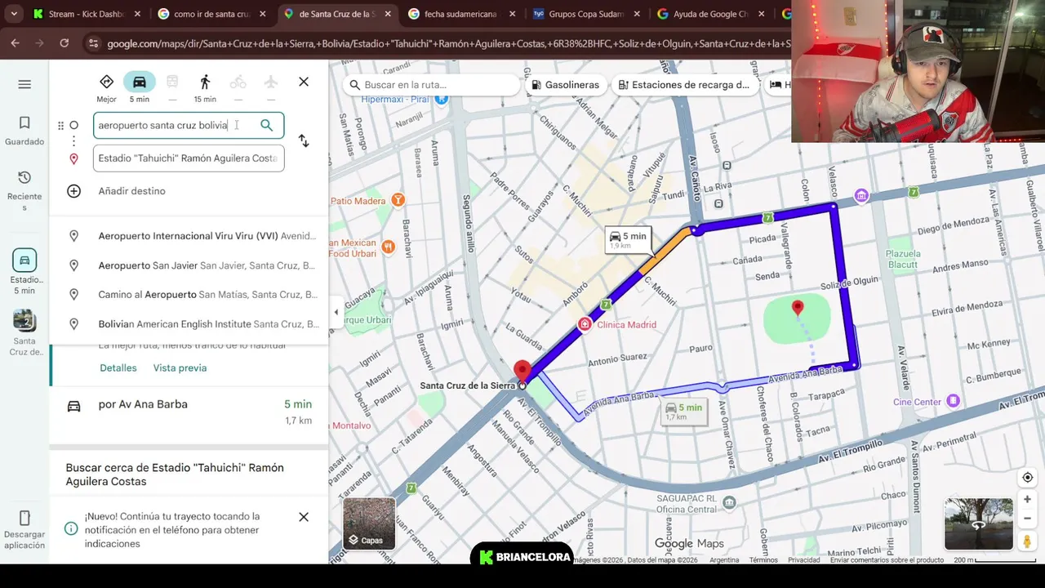Open the Estadio 5 min recent trip shortcut
Image resolution: width=1045 pixels, height=588 pixels.
coord(24,271)
